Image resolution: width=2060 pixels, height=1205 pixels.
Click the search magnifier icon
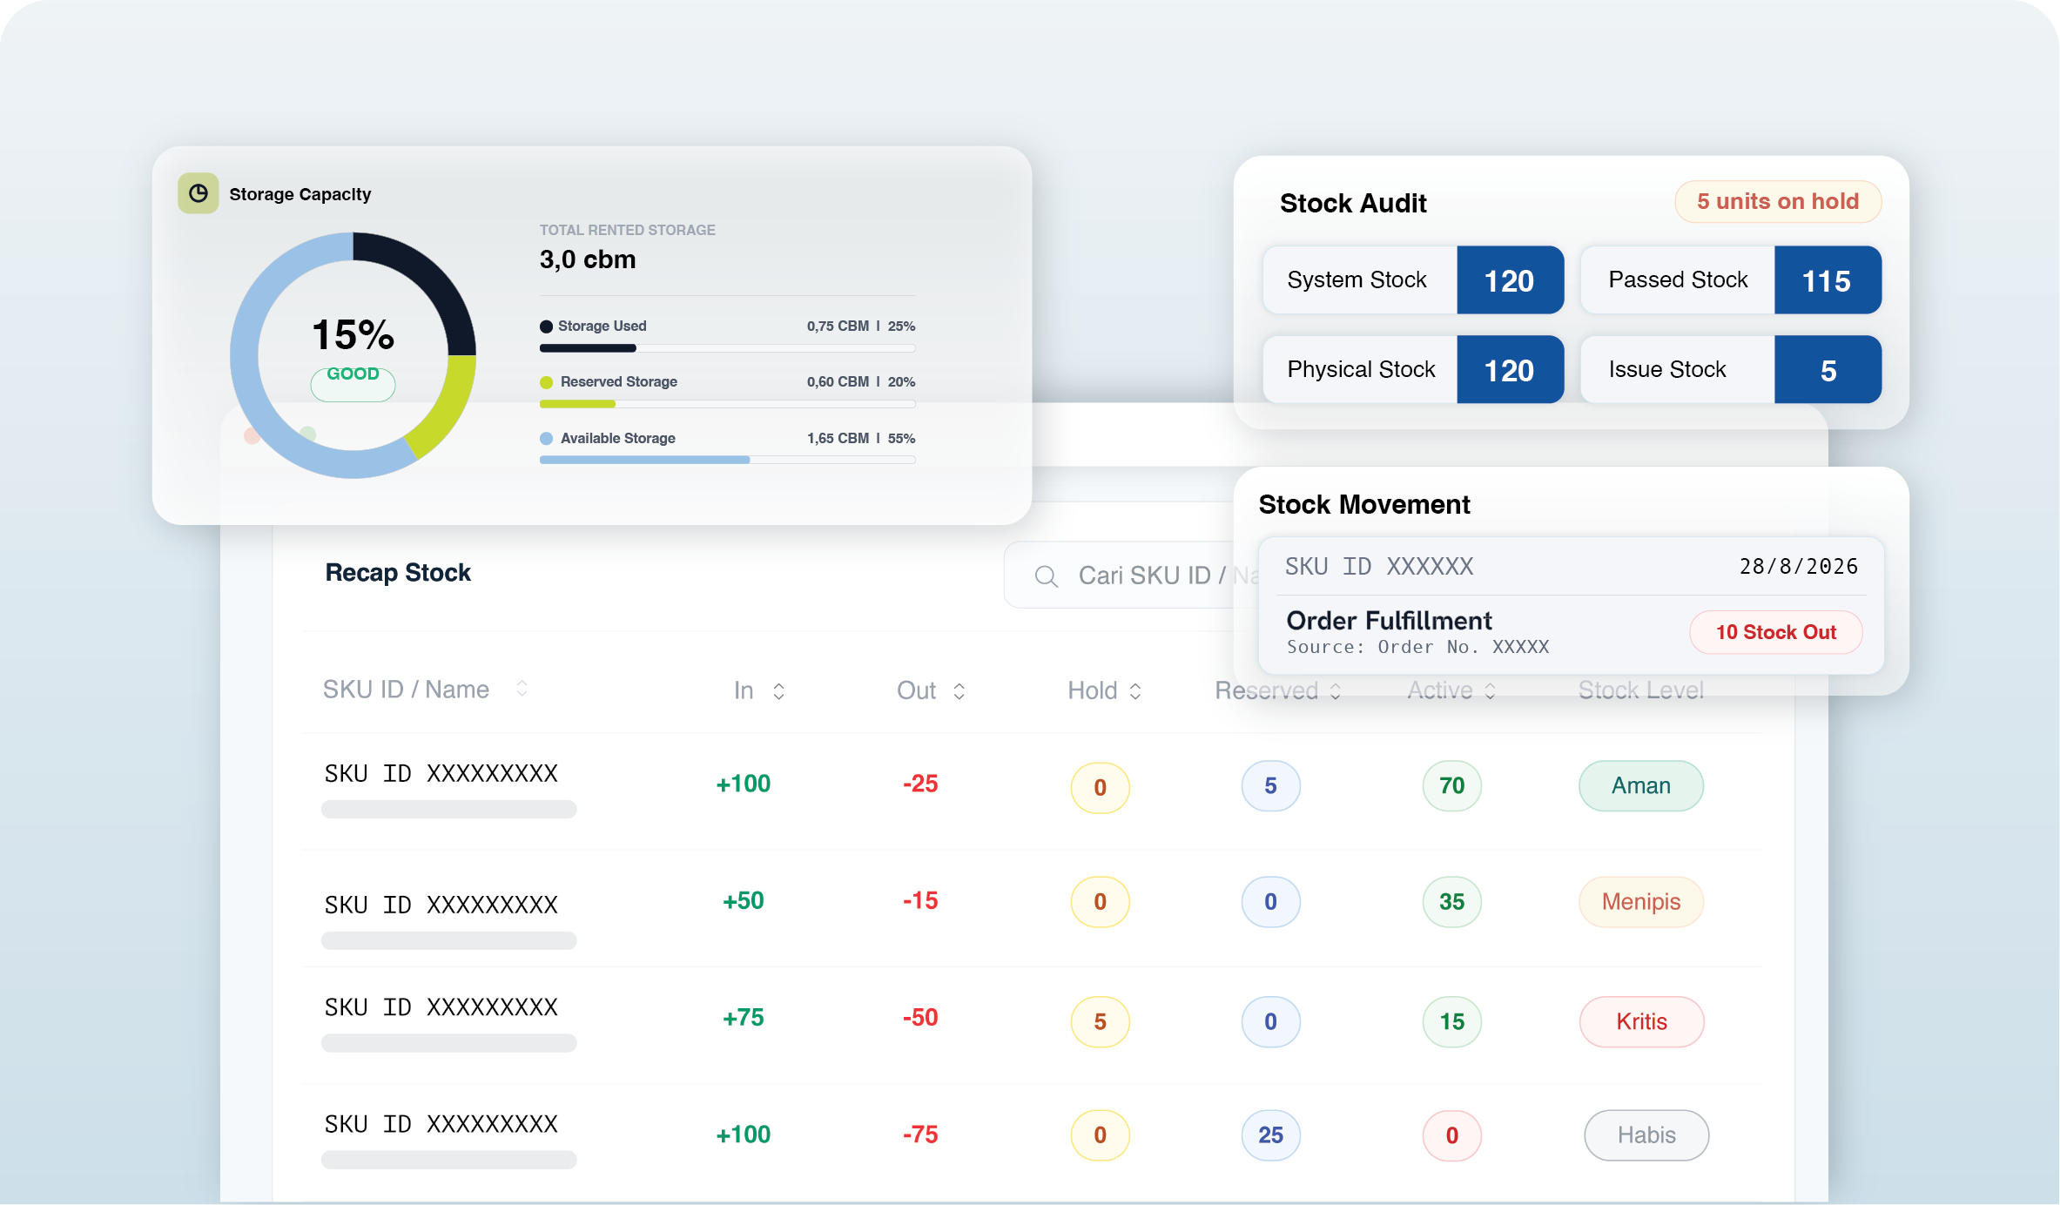[x=1047, y=576]
